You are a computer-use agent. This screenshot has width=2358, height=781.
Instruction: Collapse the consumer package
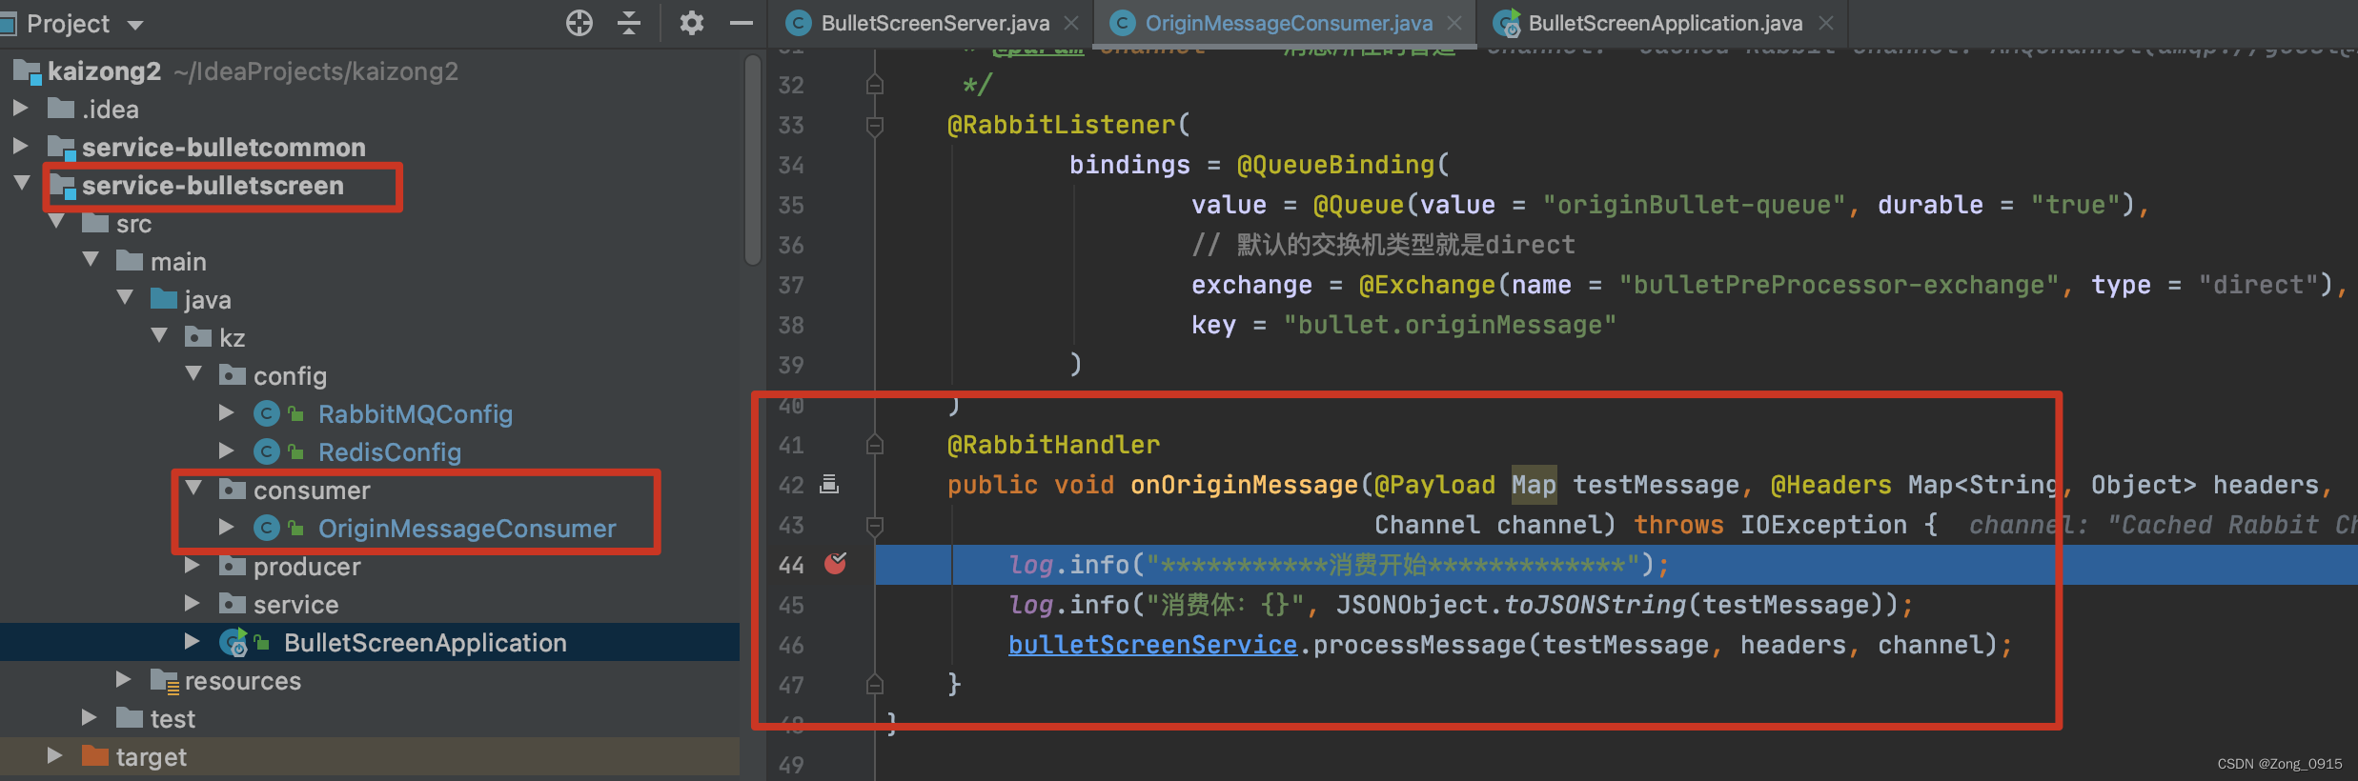193,488
